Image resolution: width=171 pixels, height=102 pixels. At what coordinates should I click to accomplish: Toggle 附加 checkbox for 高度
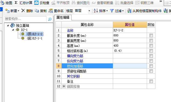(x=151, y=46)
